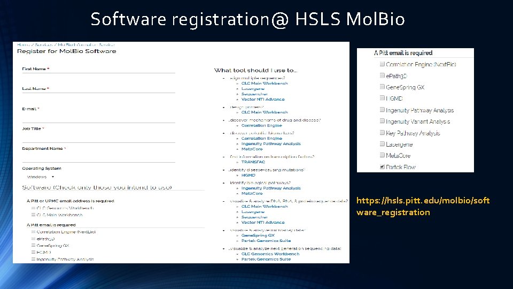This screenshot has height=289, width=513.
Task: Open the TRANSFAC link
Action: click(253, 162)
